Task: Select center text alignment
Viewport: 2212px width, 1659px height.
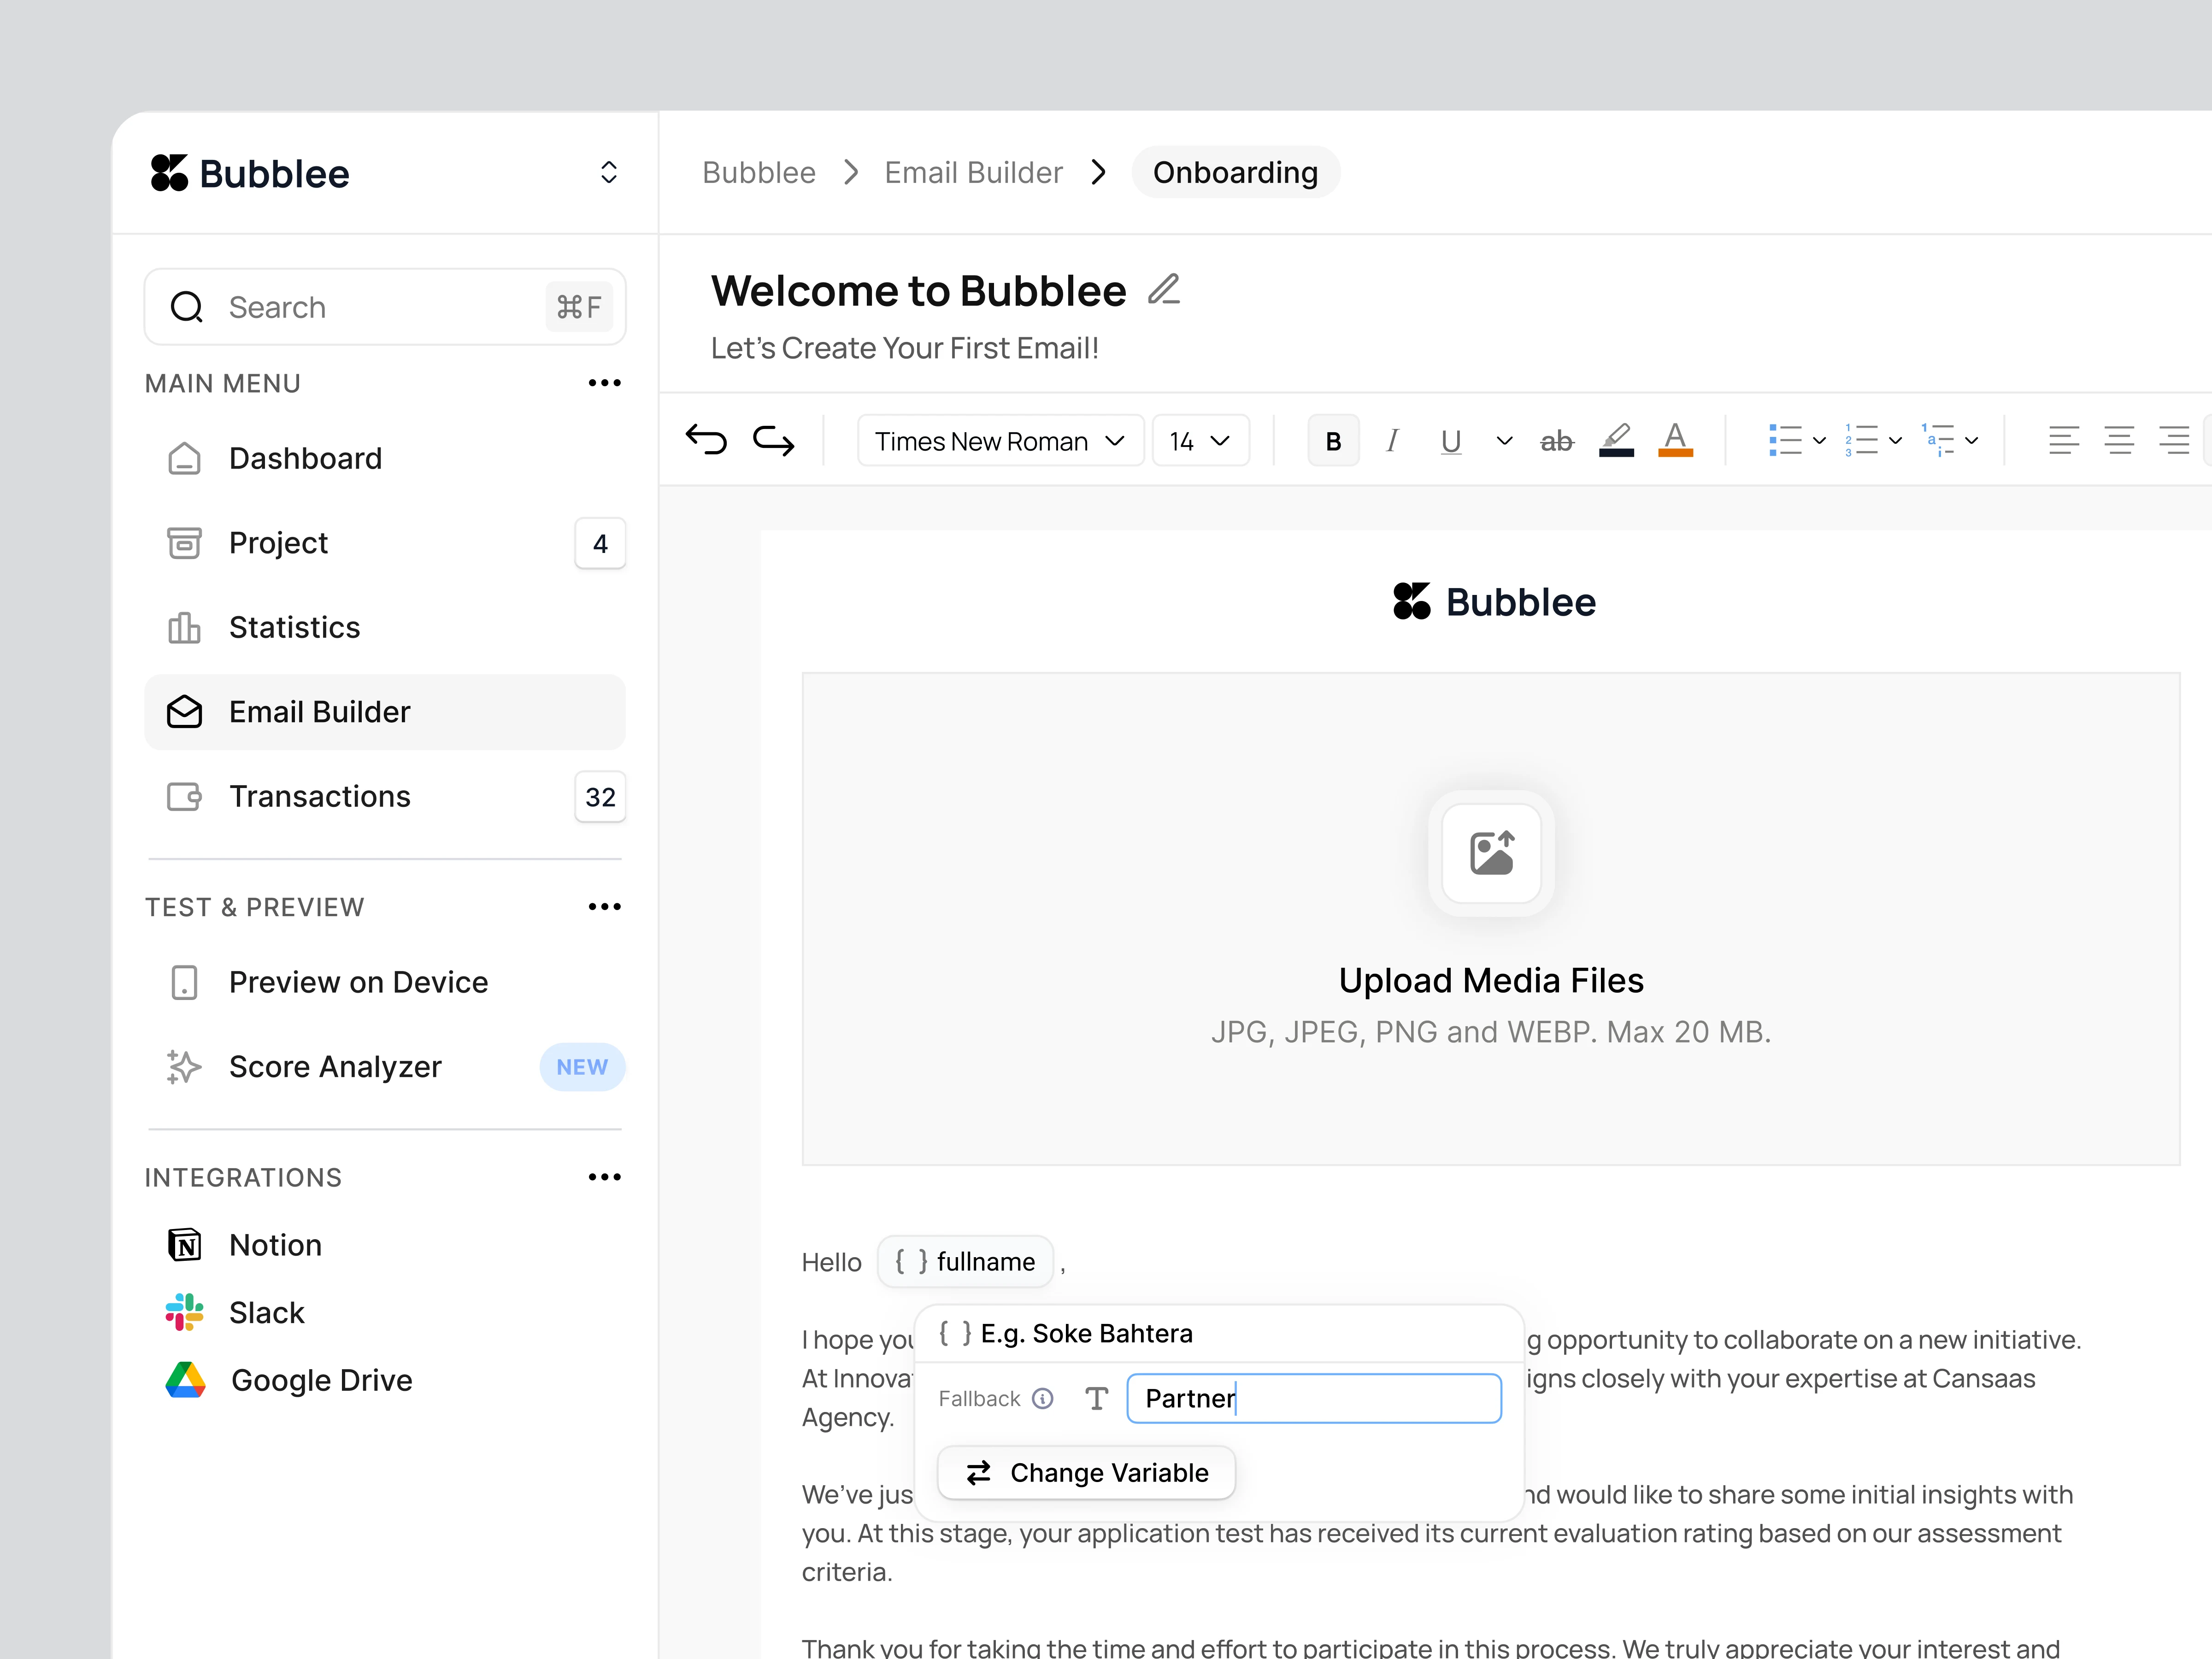Action: coord(2119,440)
